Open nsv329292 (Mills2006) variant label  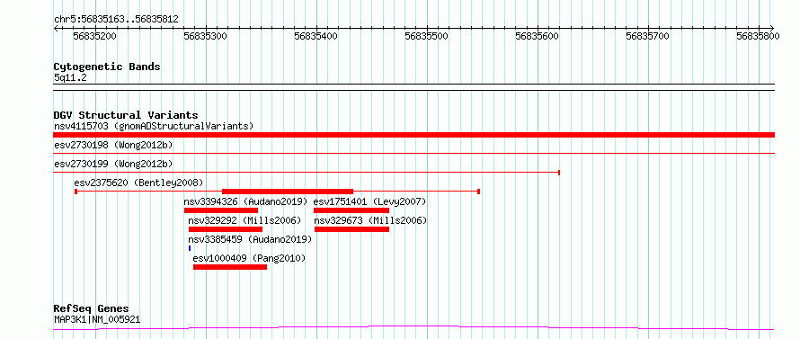[244, 220]
